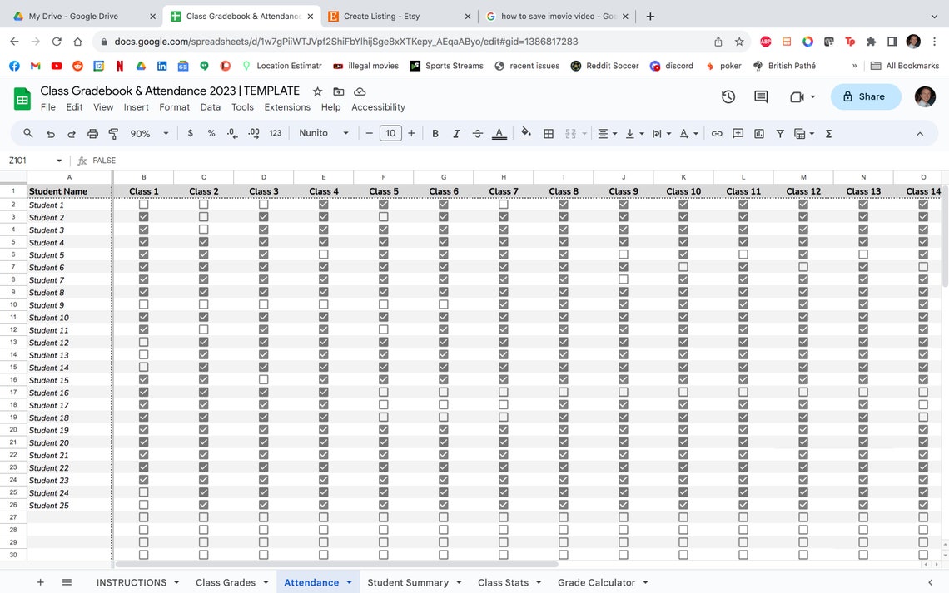Open version history
949x593 pixels.
point(728,96)
